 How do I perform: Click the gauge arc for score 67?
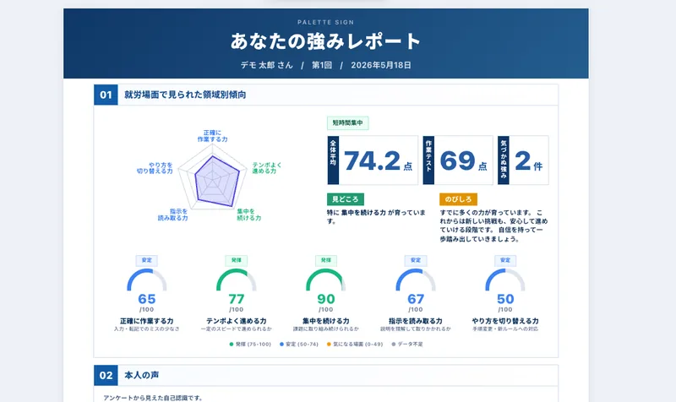pyautogui.click(x=416, y=280)
